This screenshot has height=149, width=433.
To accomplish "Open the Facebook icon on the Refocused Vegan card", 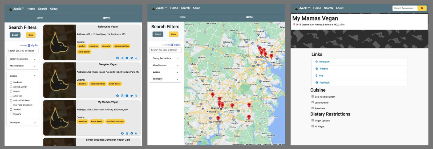I will [x=127, y=58].
